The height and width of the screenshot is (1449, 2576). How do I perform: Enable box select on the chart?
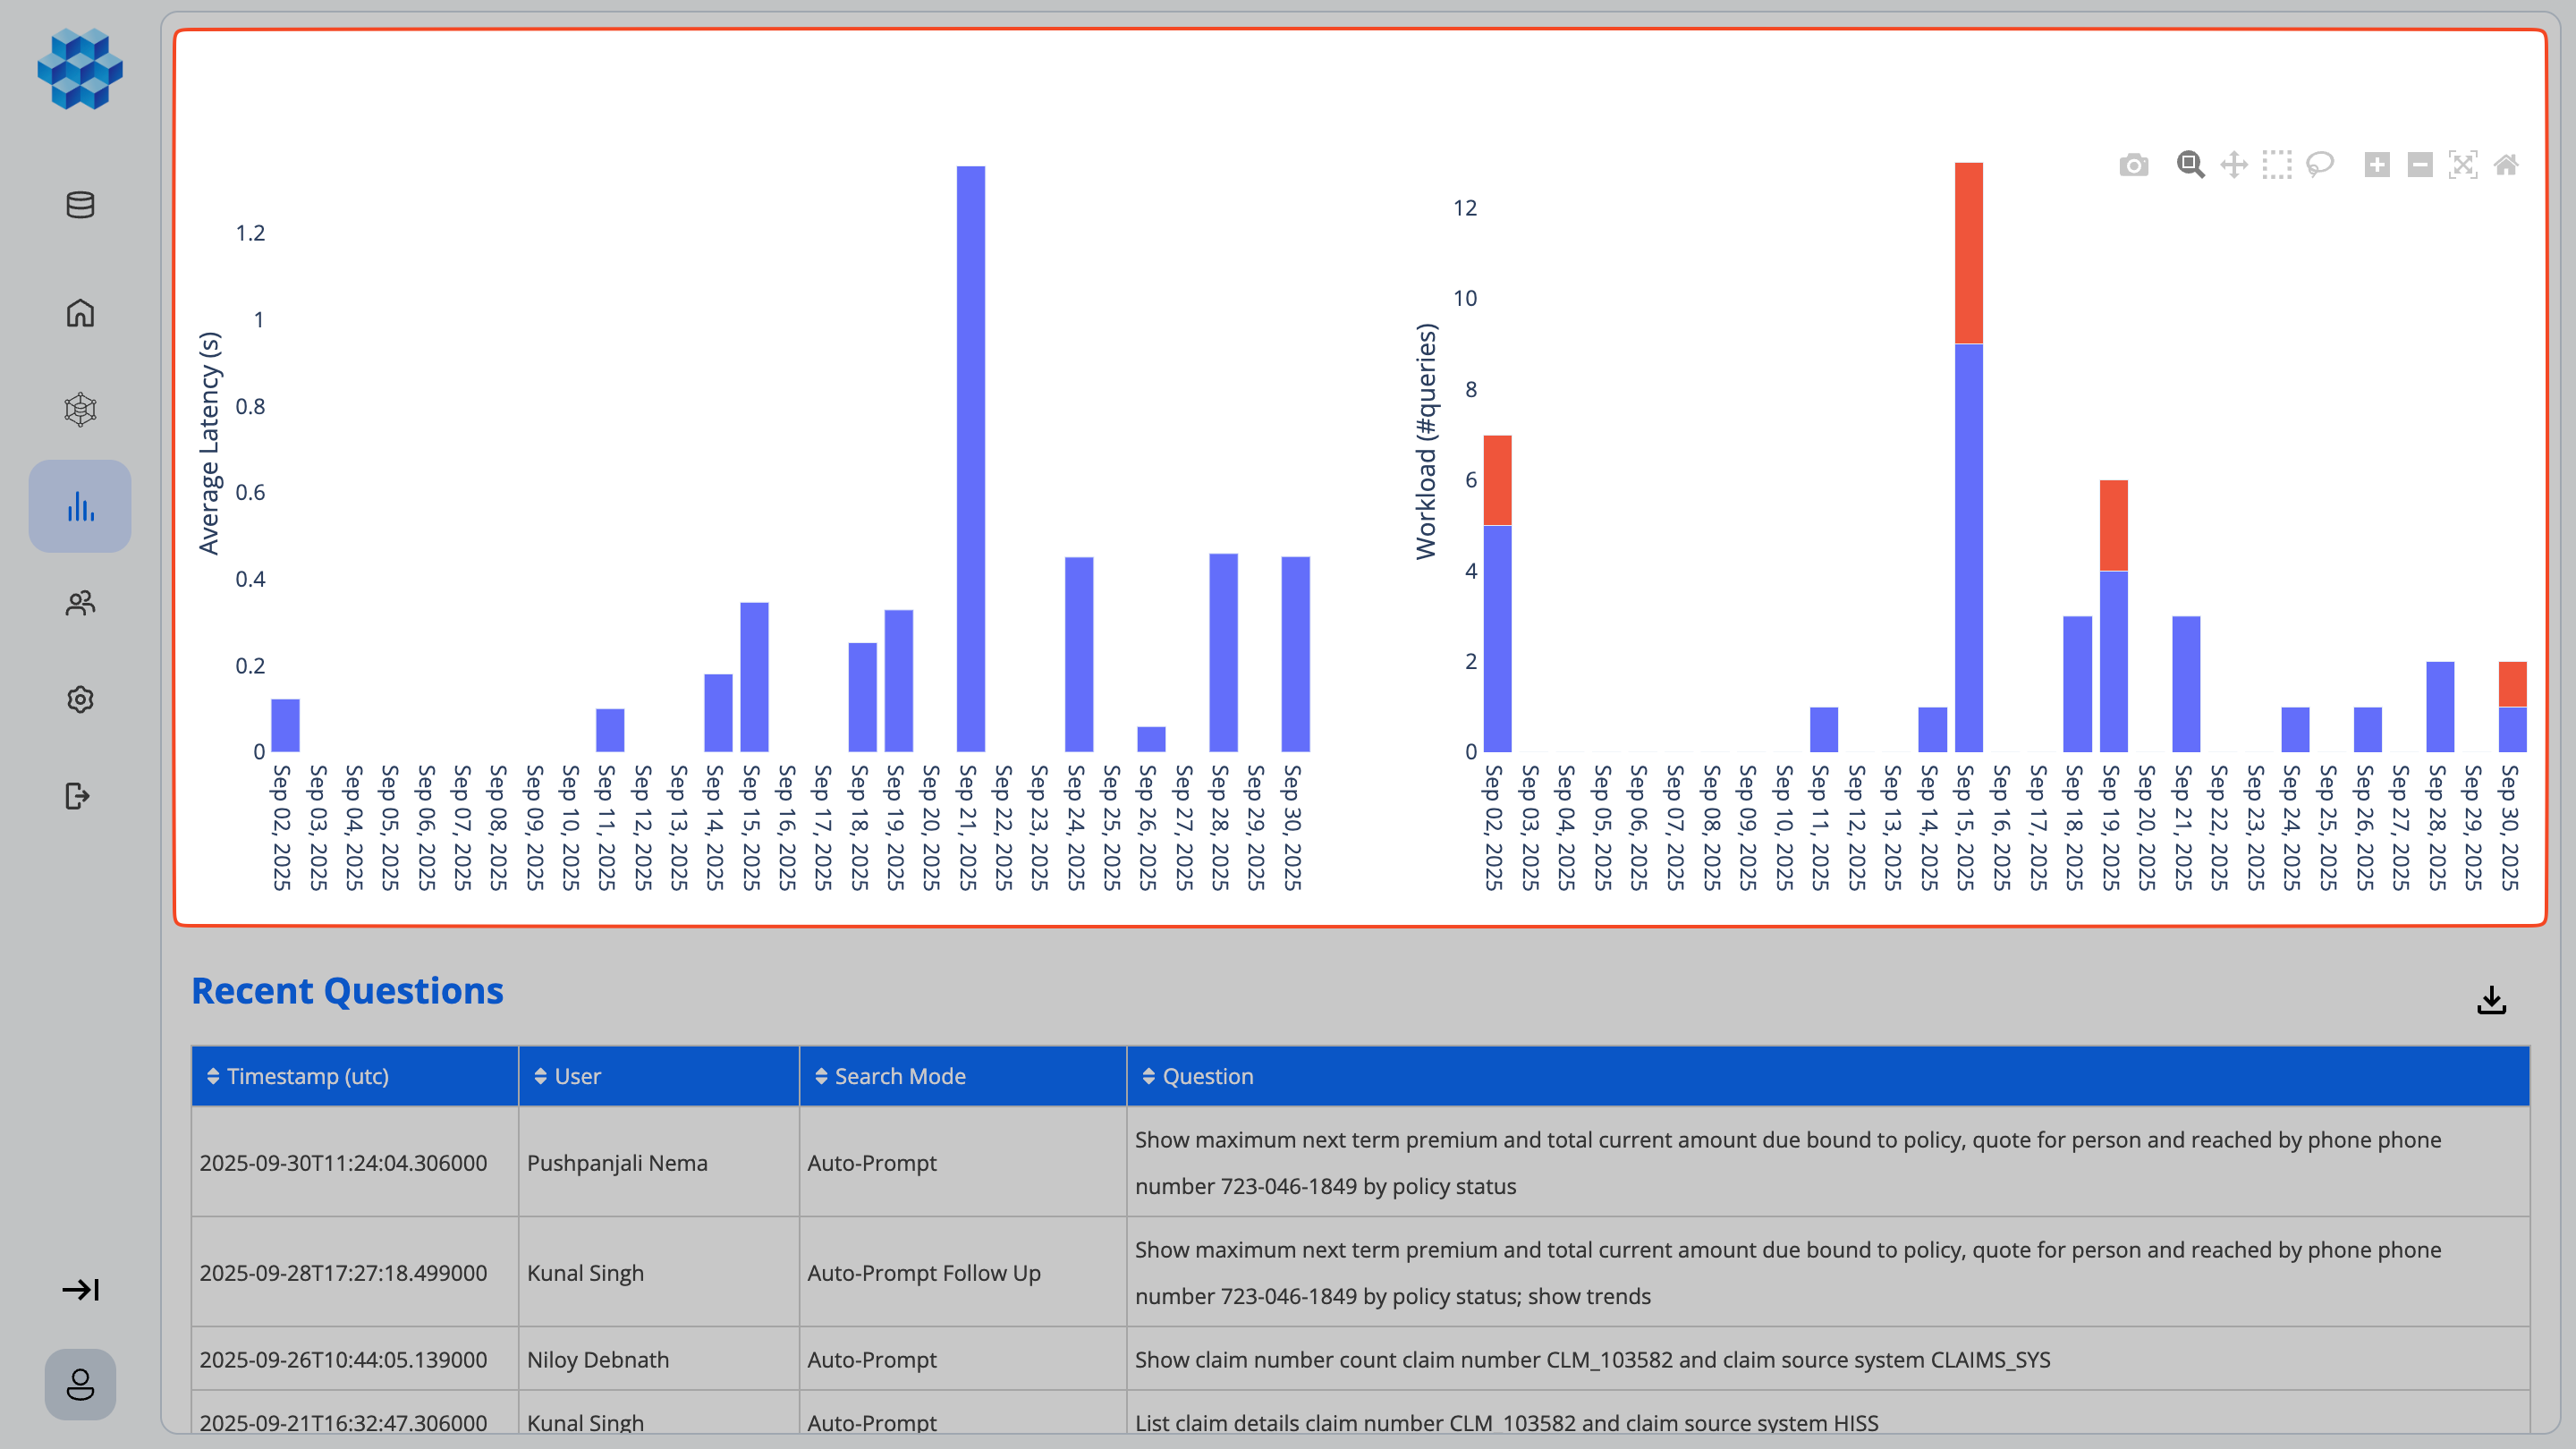pos(2278,165)
